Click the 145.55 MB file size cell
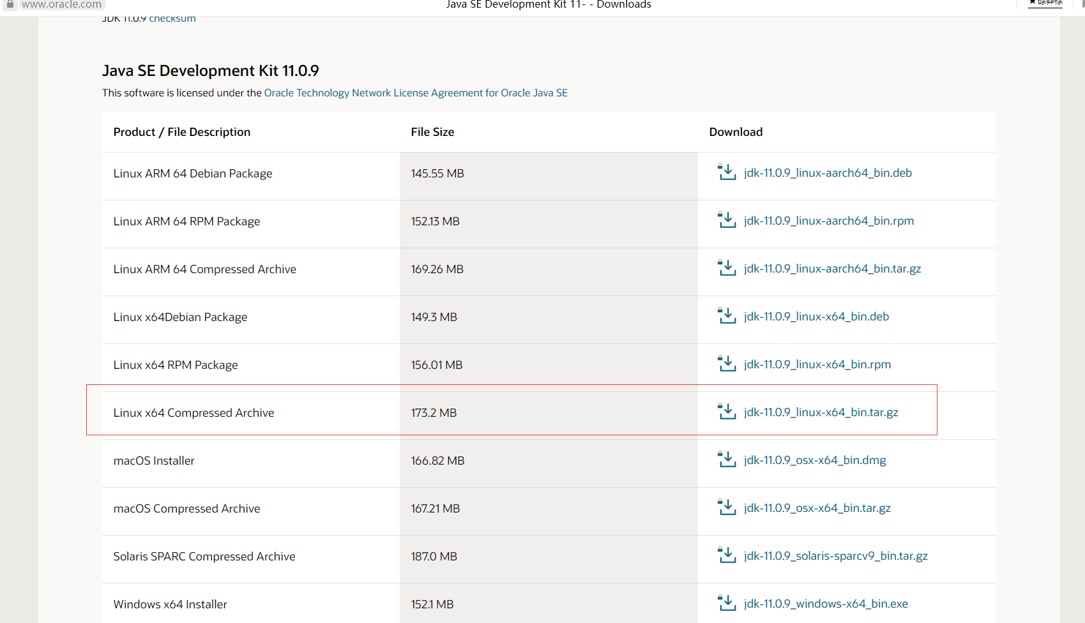Image resolution: width=1085 pixels, height=623 pixels. coord(549,176)
